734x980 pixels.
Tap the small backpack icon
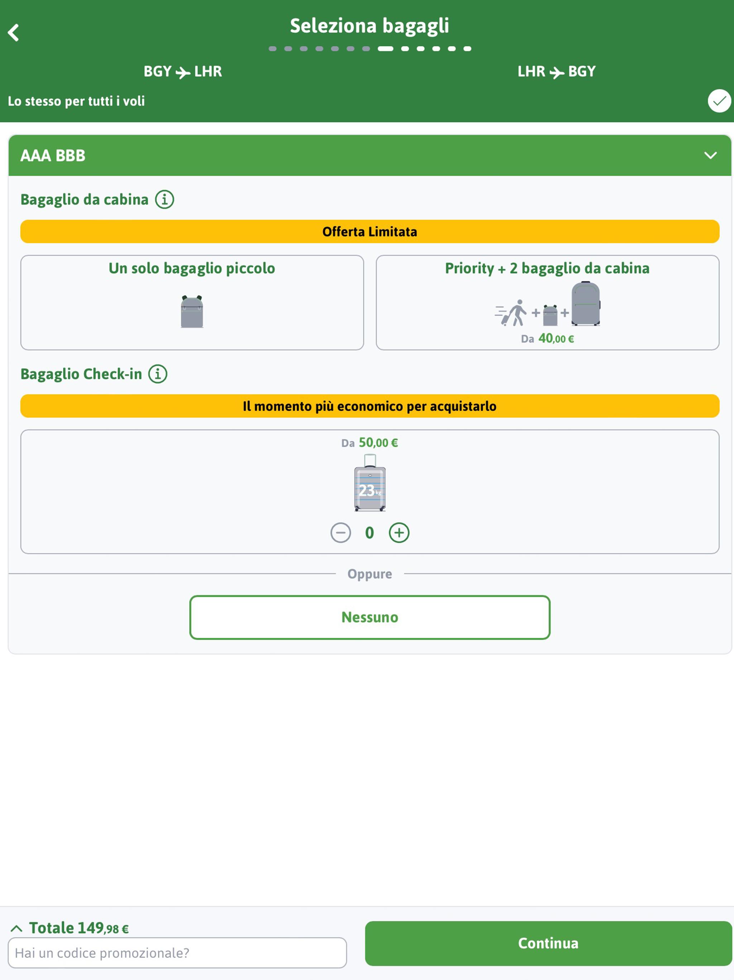[x=192, y=311]
